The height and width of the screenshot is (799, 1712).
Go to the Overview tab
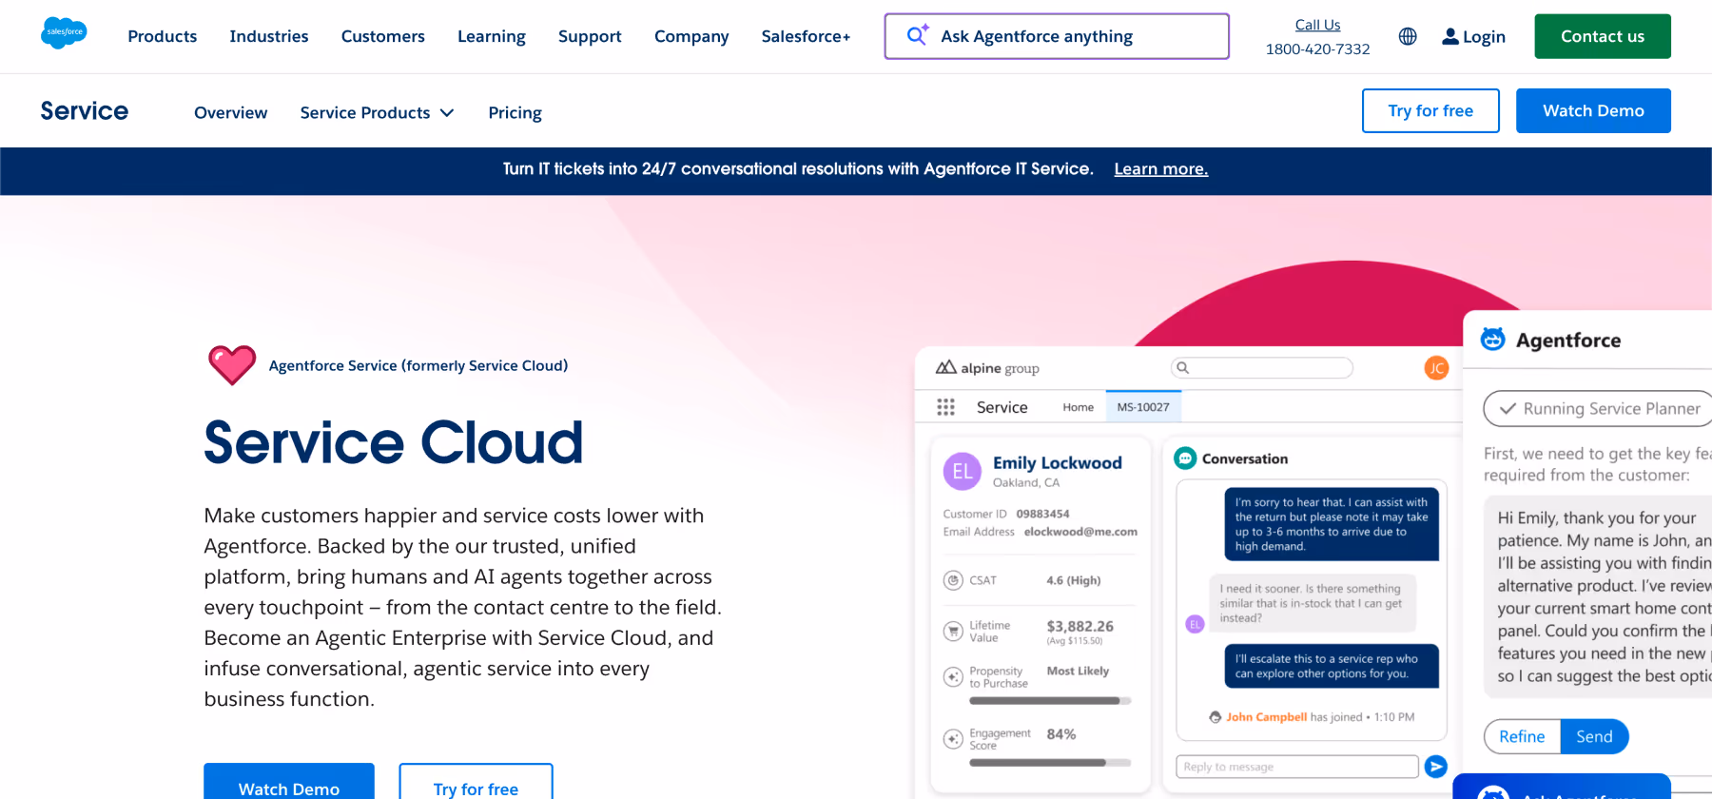(231, 112)
